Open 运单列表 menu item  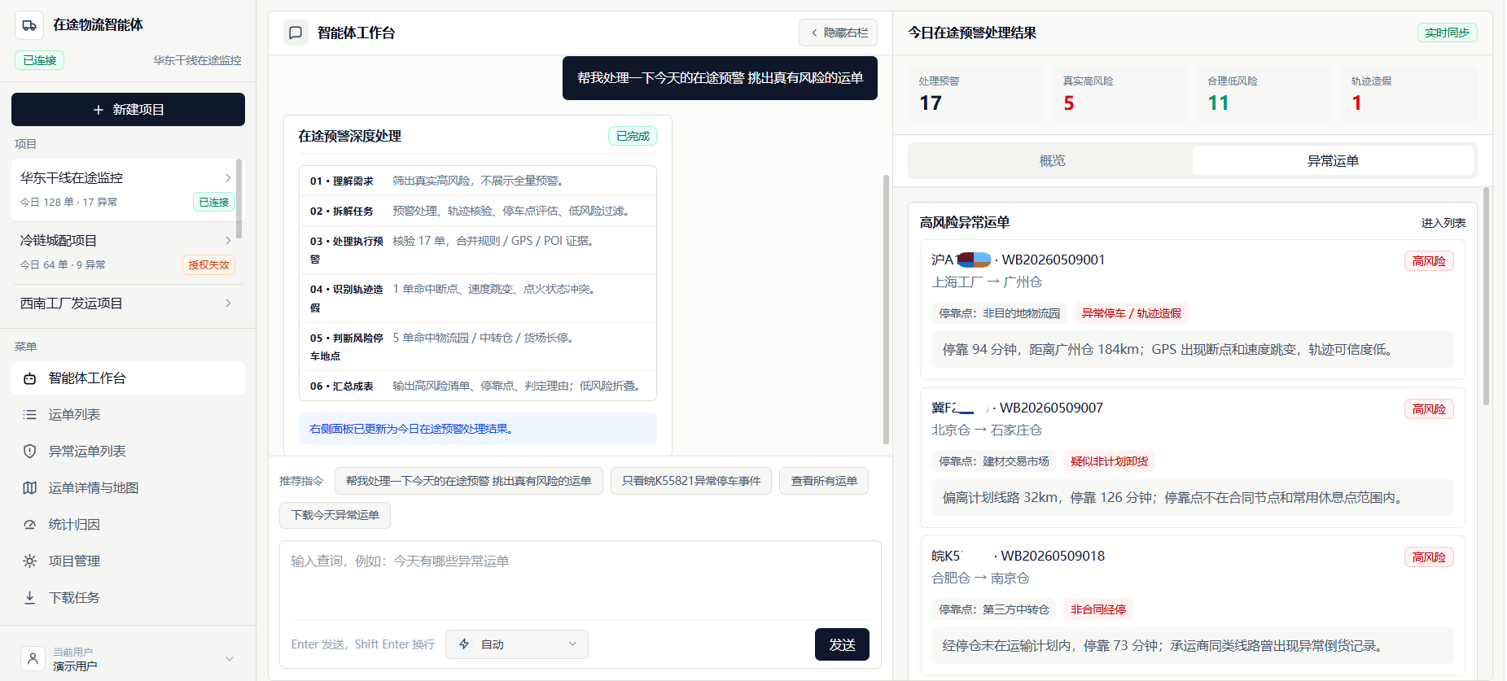click(x=128, y=415)
